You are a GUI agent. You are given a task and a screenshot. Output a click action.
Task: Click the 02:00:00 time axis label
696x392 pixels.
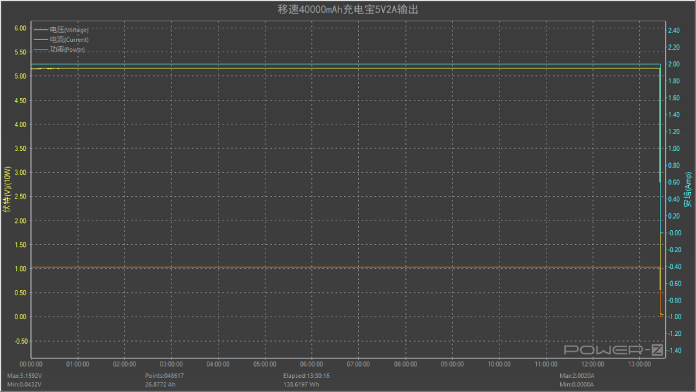tap(124, 364)
